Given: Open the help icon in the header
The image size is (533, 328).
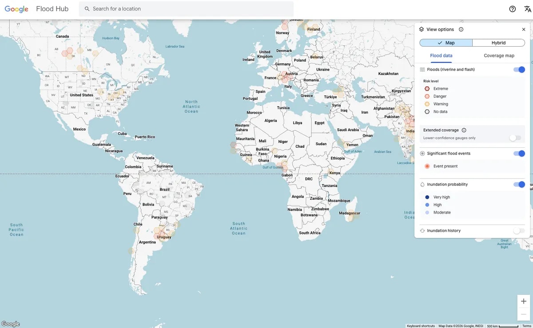Looking at the screenshot, I should coord(513,9).
